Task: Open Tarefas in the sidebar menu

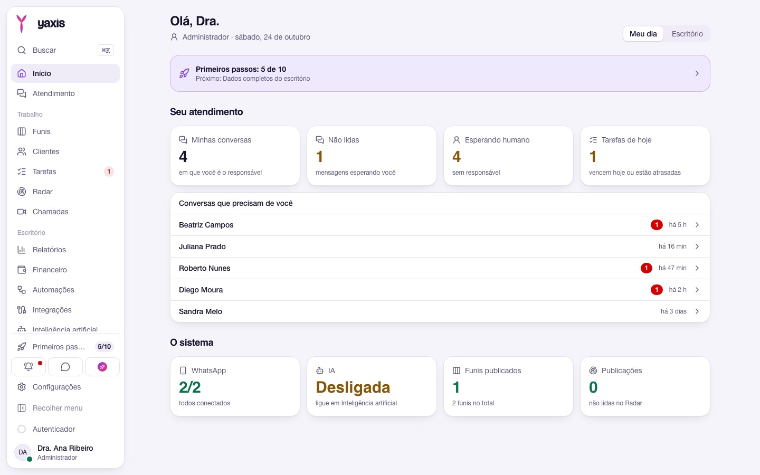Action: tap(65, 172)
